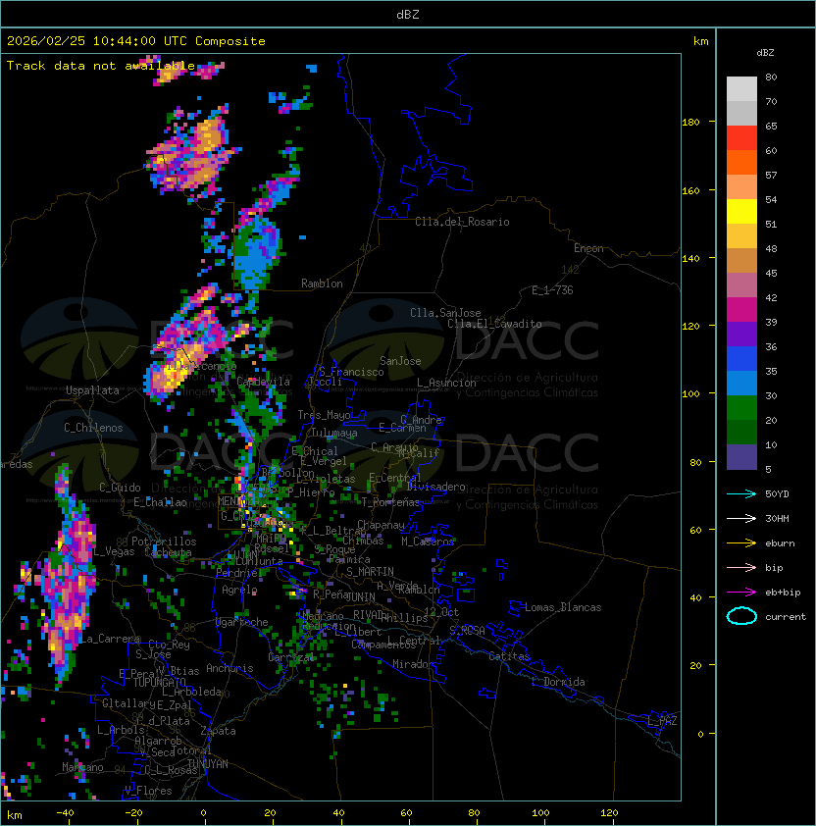This screenshot has height=826, width=816.
Task: Click the 'Anchoris' map label
Action: (229, 668)
